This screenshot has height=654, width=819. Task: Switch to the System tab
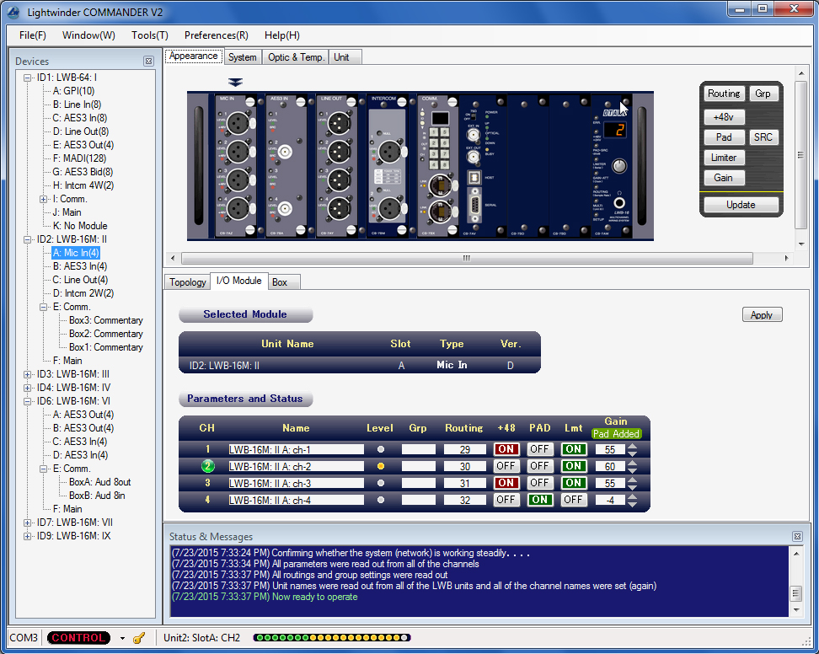click(x=243, y=57)
